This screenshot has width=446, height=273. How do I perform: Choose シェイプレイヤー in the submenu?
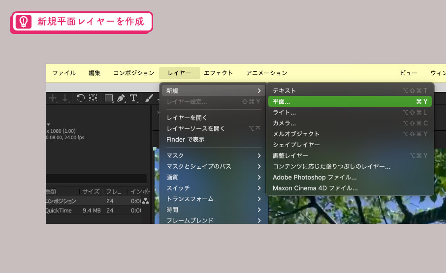[x=350, y=145]
